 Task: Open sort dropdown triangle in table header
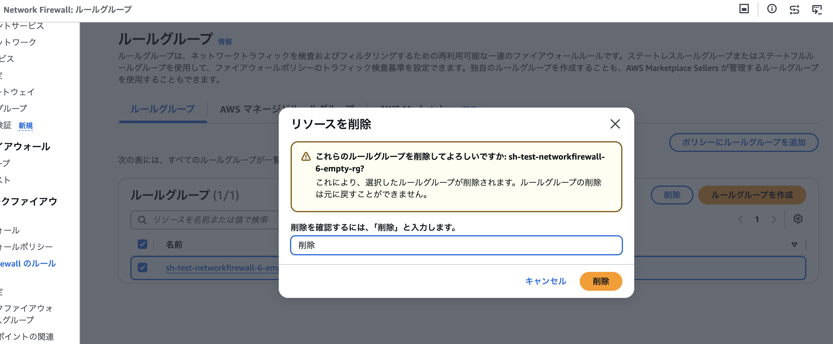[x=794, y=245]
